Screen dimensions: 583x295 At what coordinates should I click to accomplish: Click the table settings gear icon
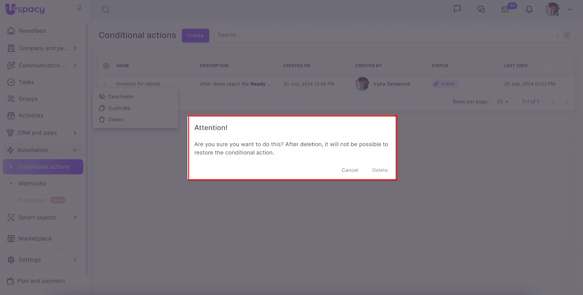click(x=106, y=66)
